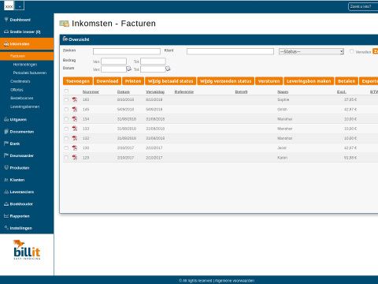Open the PDF icon of invoice 133

pos(75,129)
